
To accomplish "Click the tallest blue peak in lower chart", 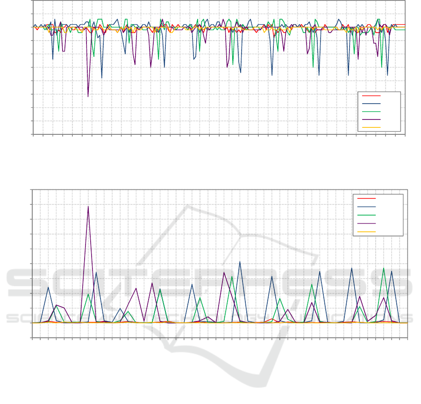I will click(240, 262).
